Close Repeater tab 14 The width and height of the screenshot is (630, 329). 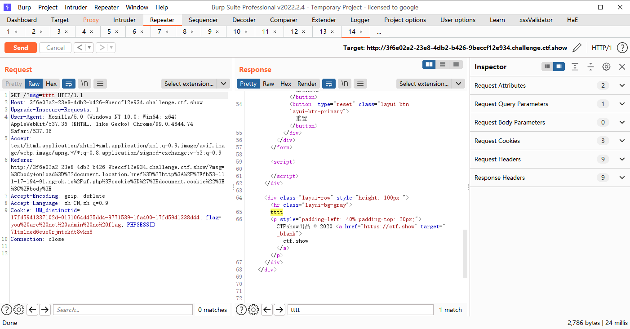[x=361, y=32]
